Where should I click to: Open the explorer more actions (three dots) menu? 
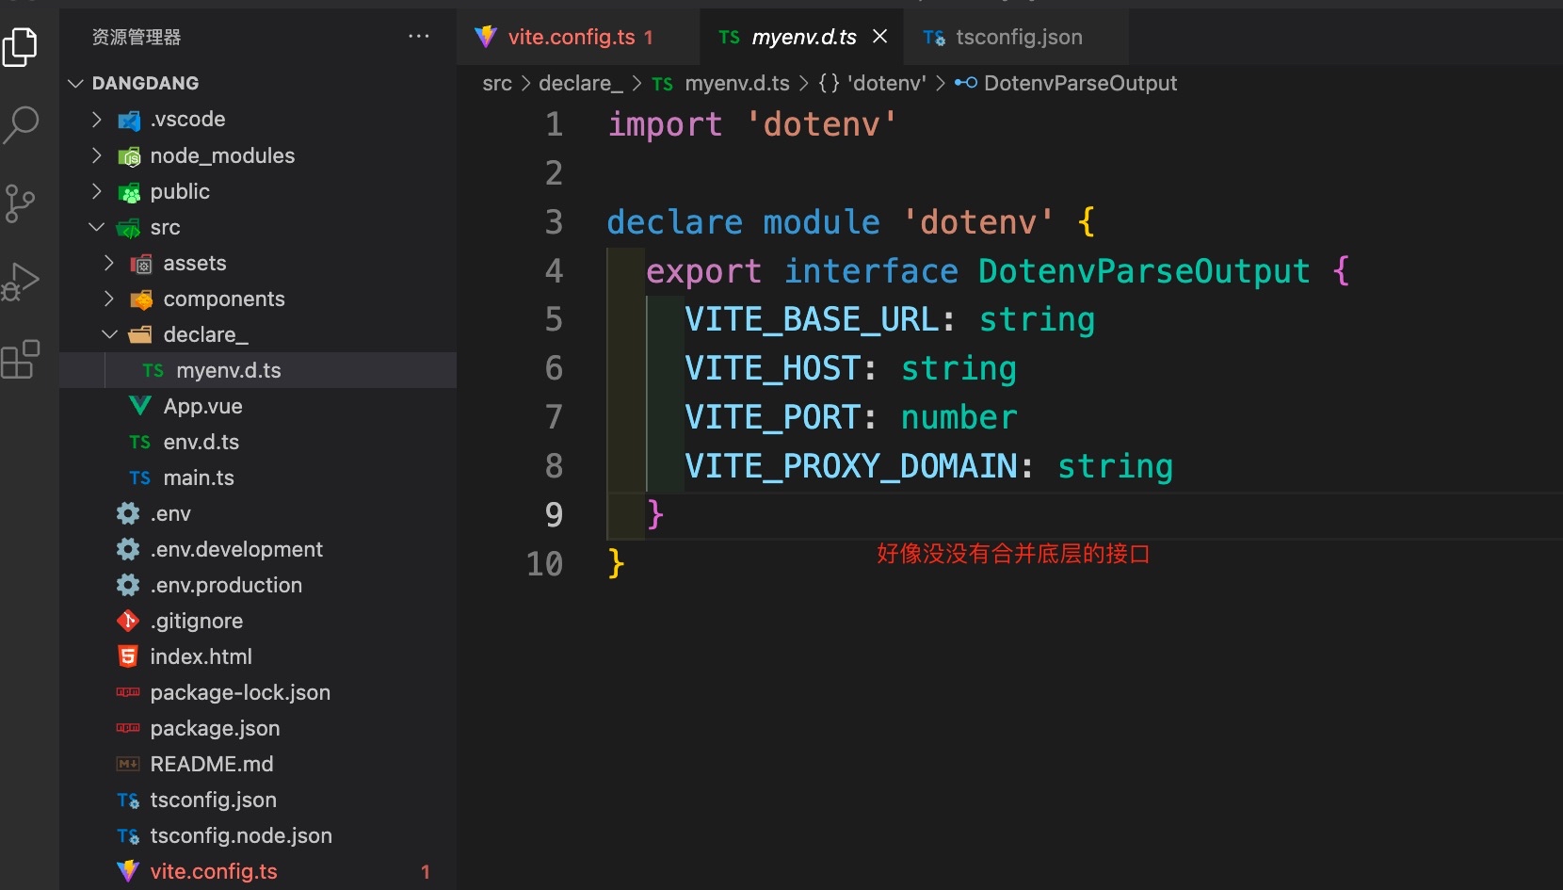(419, 37)
